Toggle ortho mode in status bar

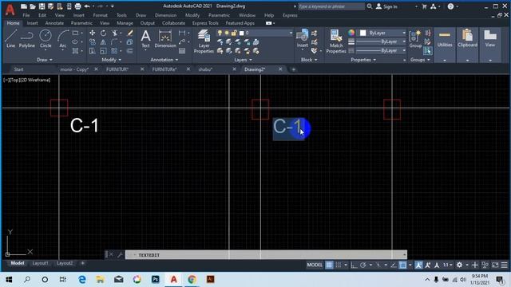(x=354, y=265)
